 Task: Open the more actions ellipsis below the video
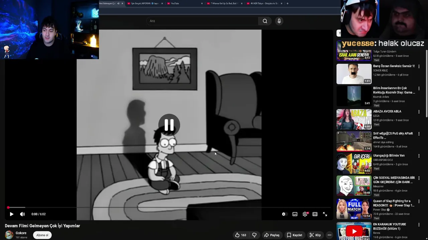(329, 235)
